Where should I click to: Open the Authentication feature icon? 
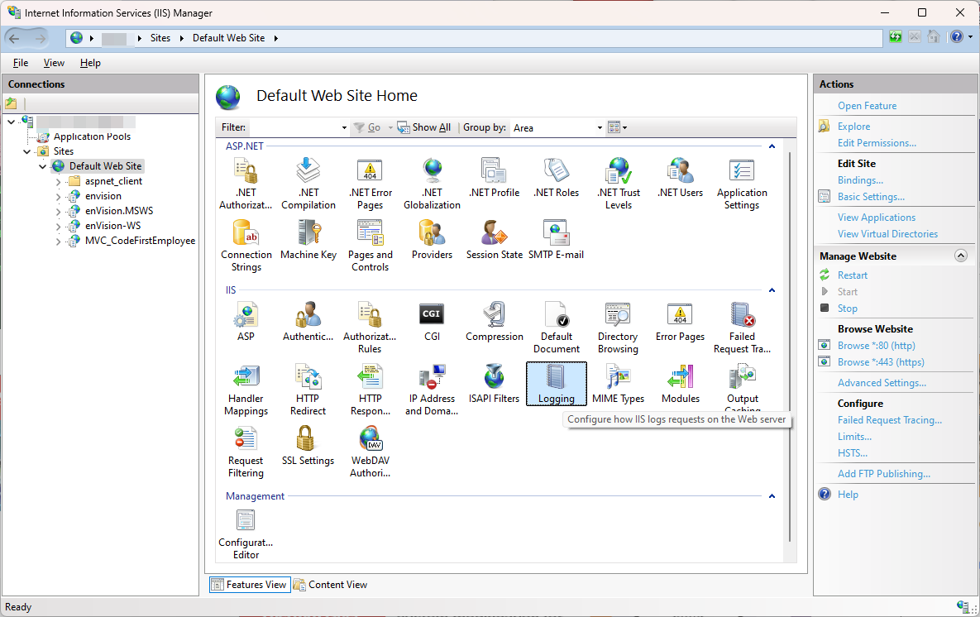[x=308, y=322]
